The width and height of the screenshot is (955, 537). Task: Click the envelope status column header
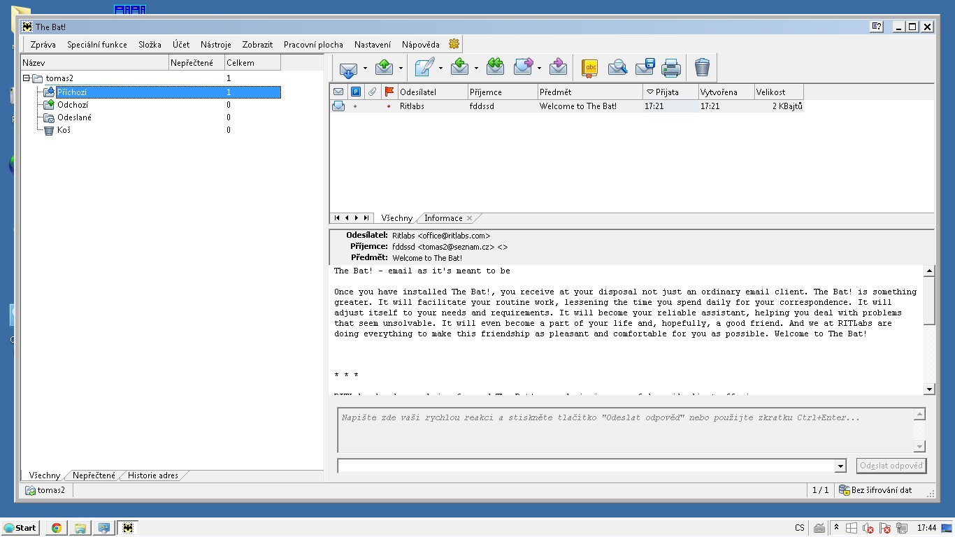pos(338,92)
